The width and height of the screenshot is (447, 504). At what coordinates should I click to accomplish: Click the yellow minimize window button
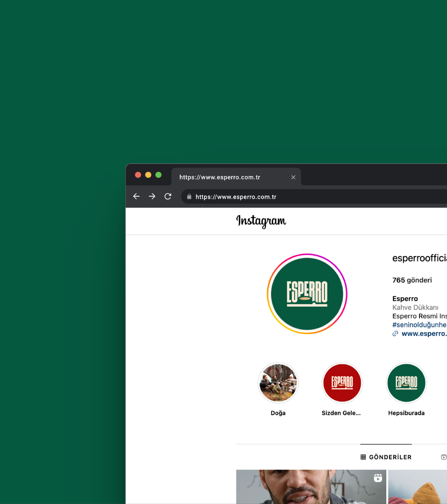tap(148, 175)
